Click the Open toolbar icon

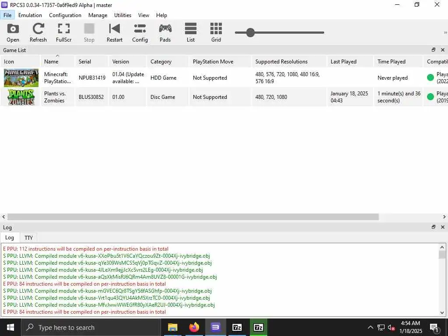tap(13, 32)
